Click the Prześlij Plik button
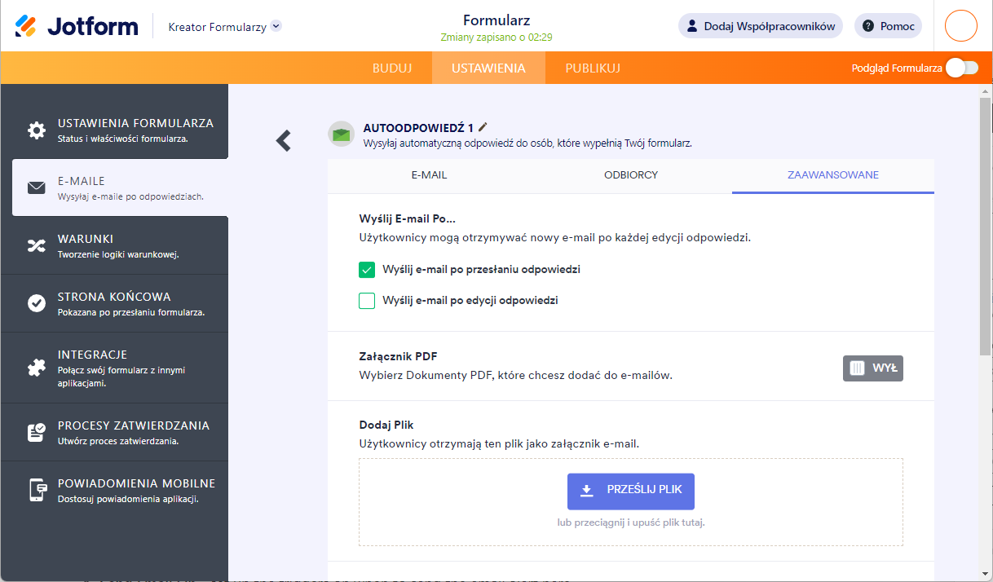 coord(631,491)
